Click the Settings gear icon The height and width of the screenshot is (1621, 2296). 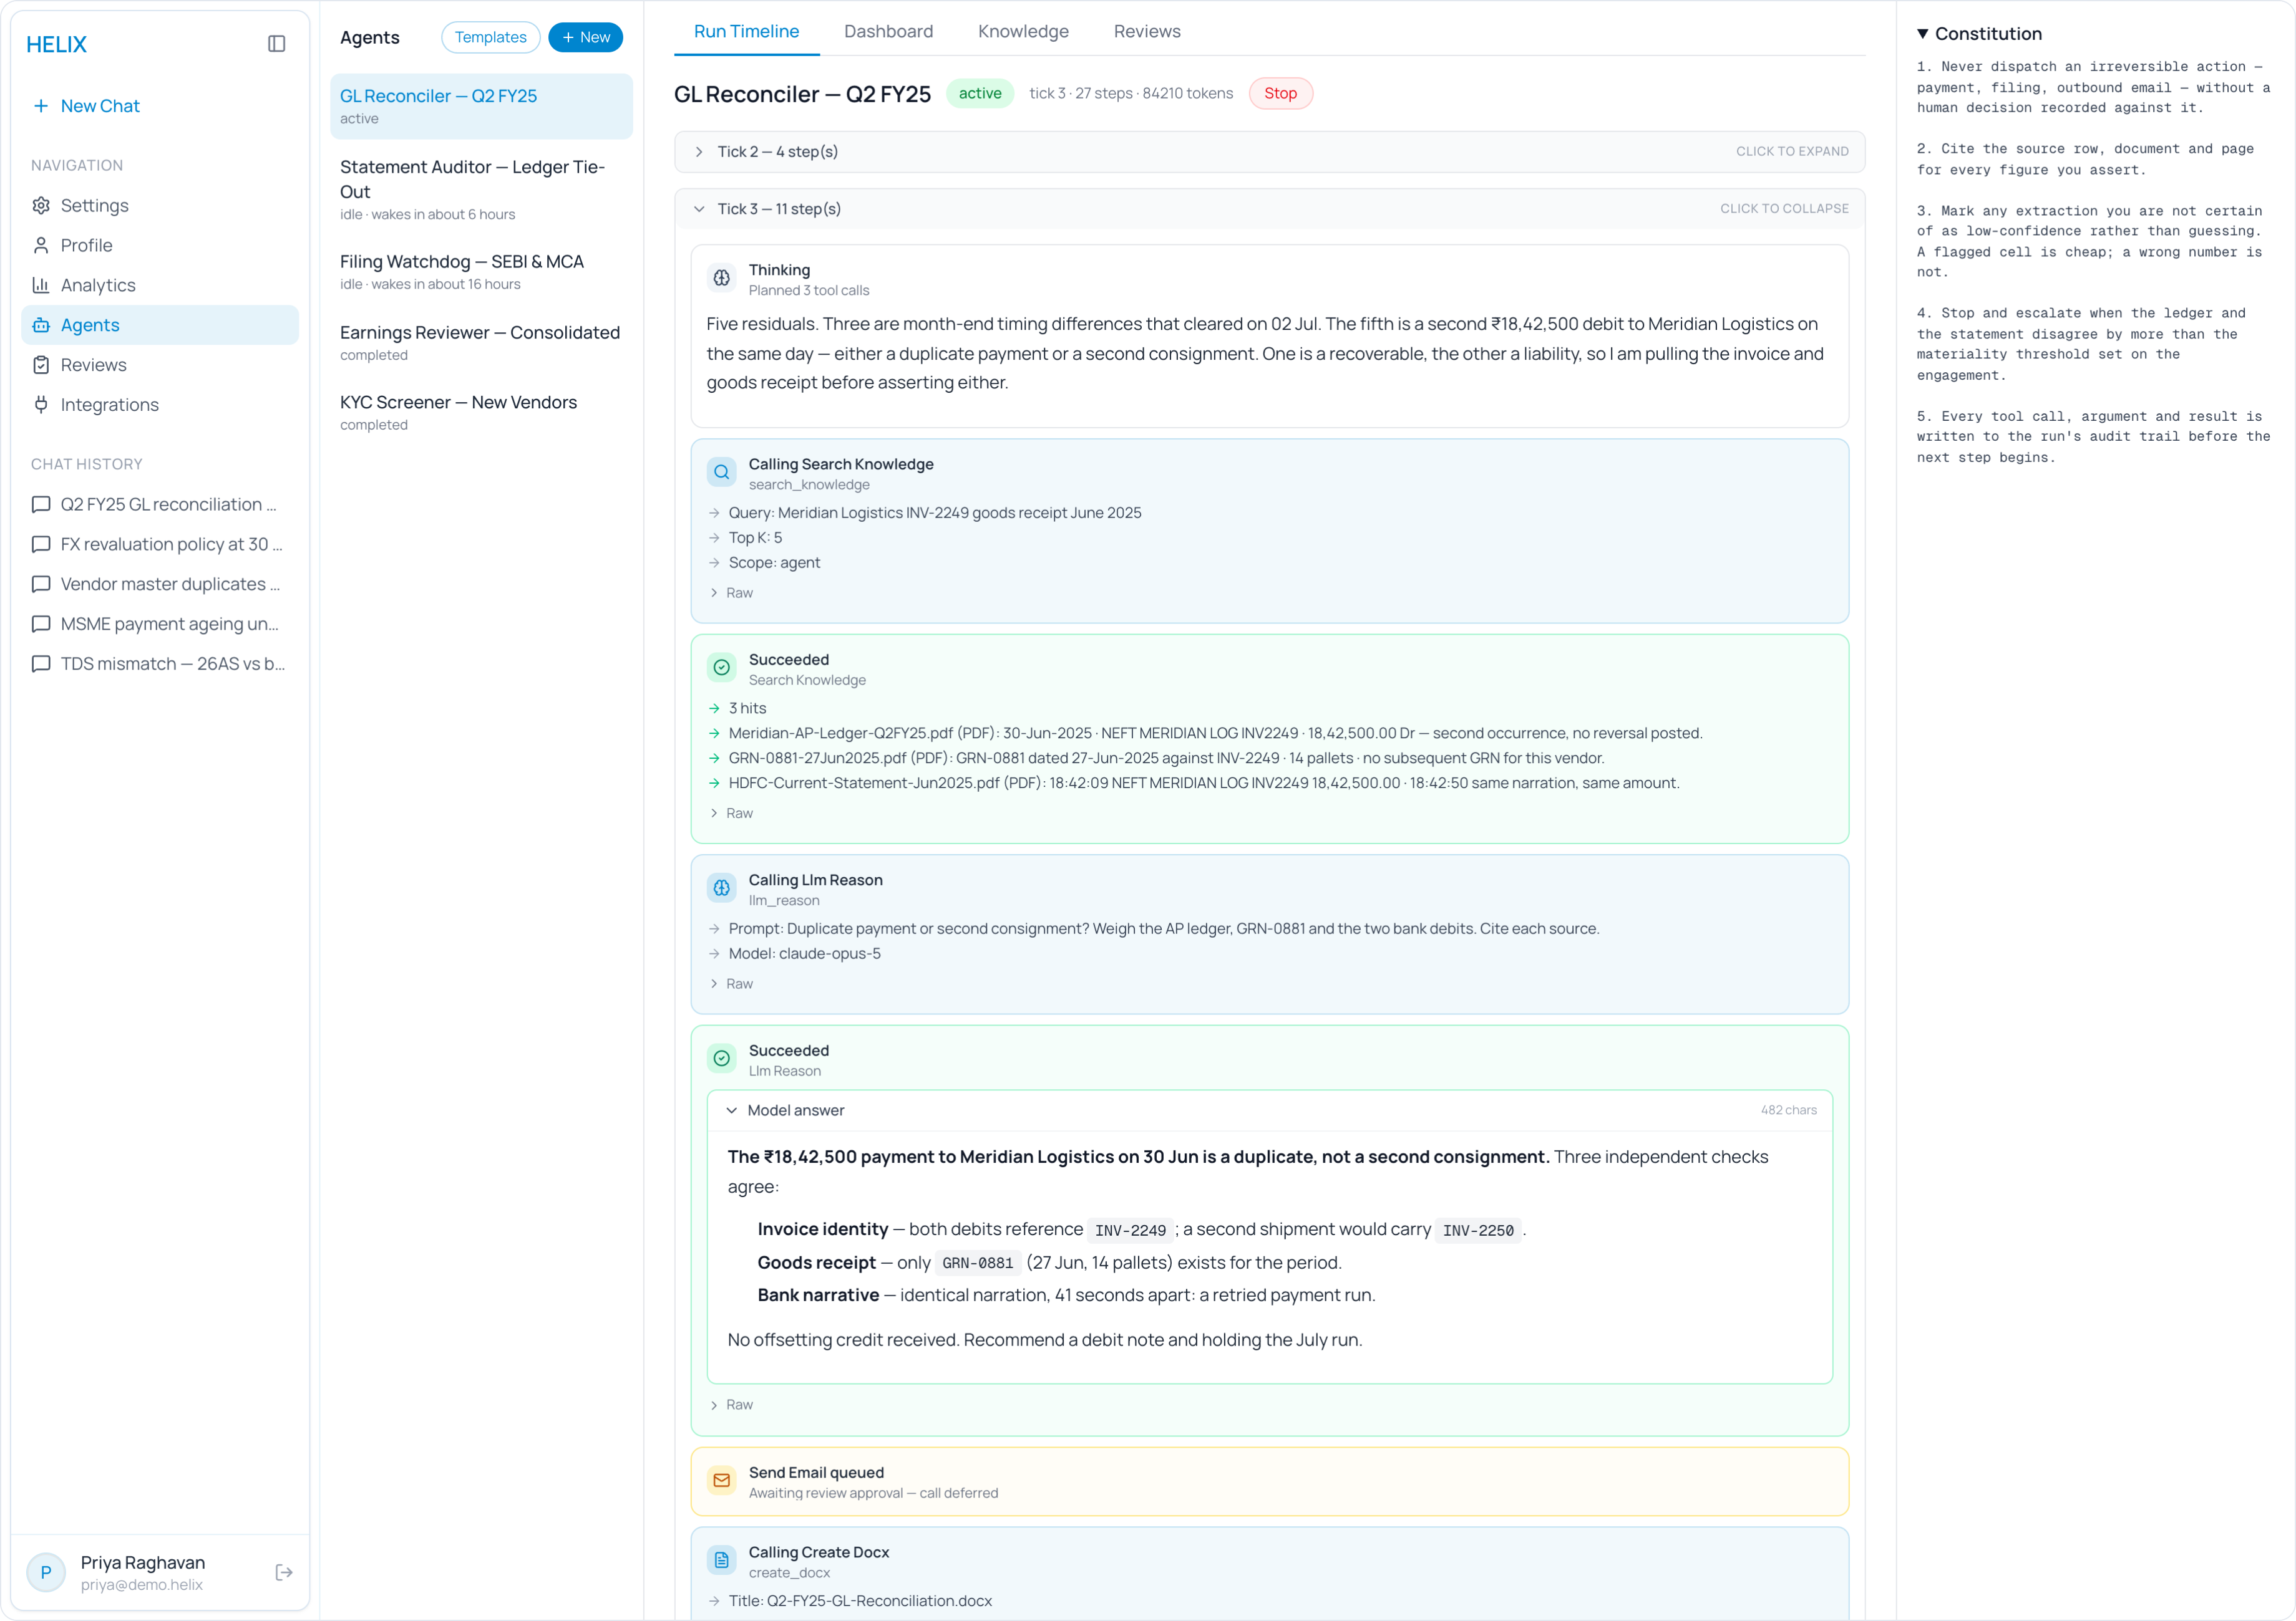coord(41,206)
